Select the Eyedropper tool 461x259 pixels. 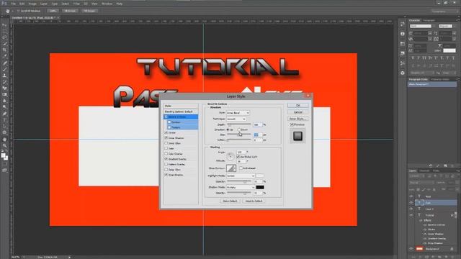4,56
